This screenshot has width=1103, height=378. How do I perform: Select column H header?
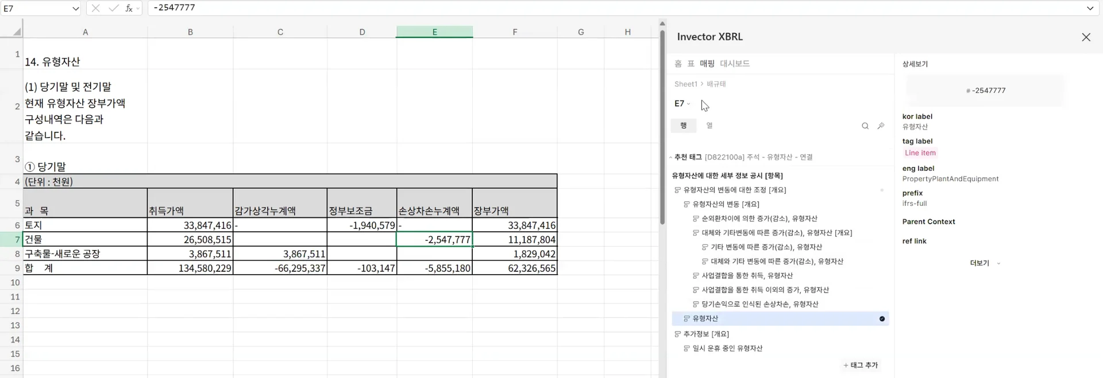(627, 32)
